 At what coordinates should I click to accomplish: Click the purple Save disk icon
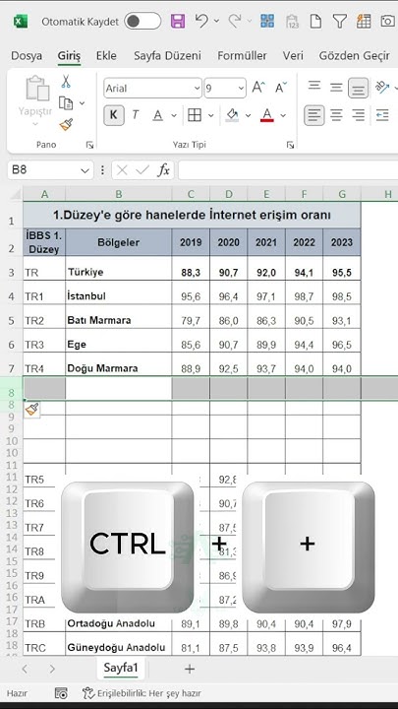[178, 22]
